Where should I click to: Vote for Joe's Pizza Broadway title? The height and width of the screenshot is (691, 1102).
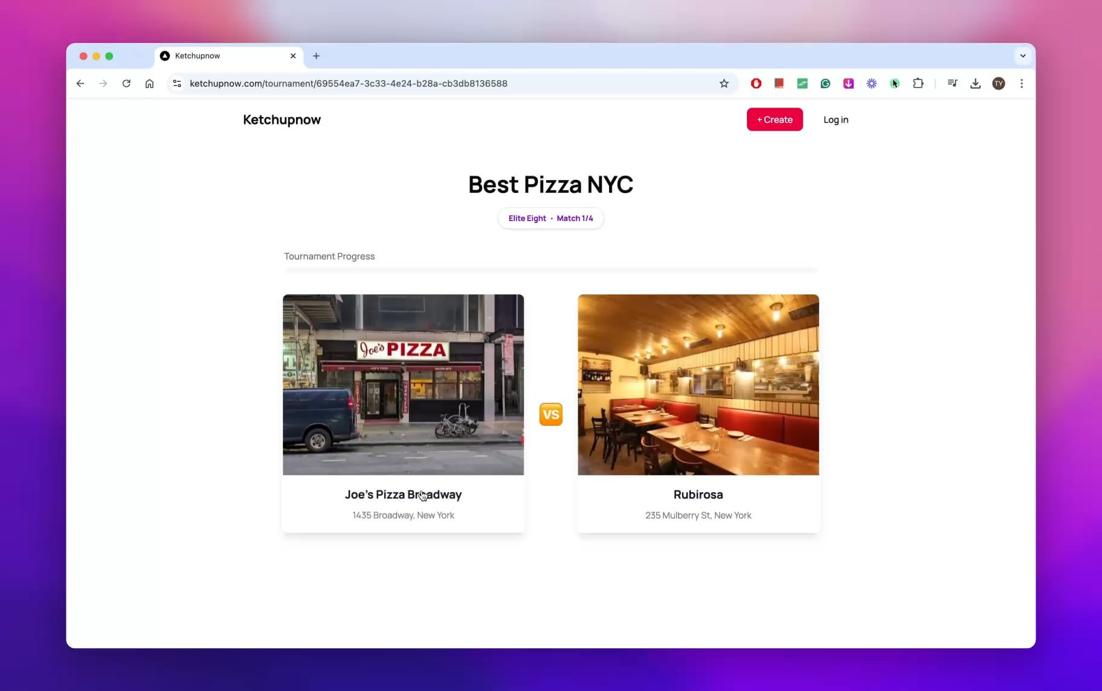(x=403, y=494)
